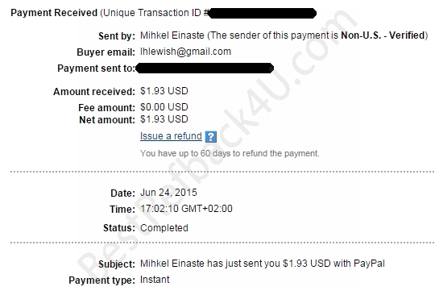This screenshot has width=435, height=295.
Task: Click the time 17:02:10 GMT+02:00
Action: pyautogui.click(x=186, y=209)
